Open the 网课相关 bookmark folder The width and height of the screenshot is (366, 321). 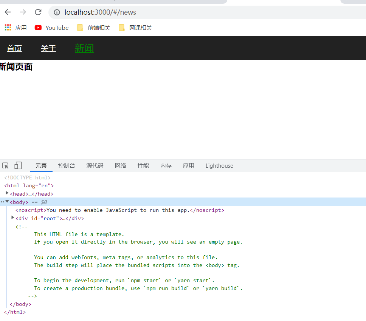pos(135,28)
